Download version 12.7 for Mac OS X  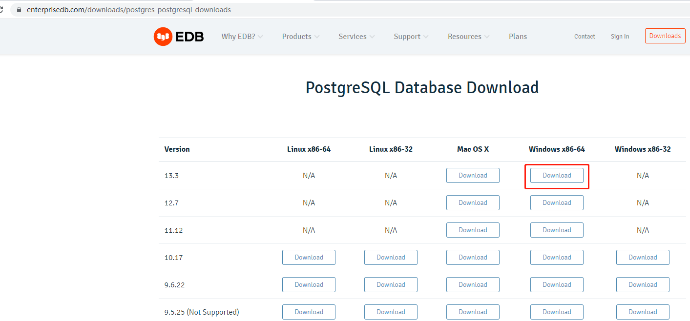pyautogui.click(x=473, y=203)
